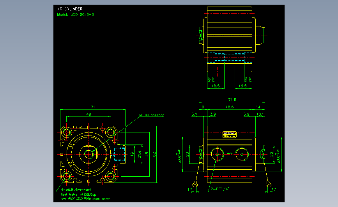Image resolution: width=338 pixels, height=207 pixels.
Task: Click the 3.9 dimension next to 5.1
Action: [x=213, y=115]
